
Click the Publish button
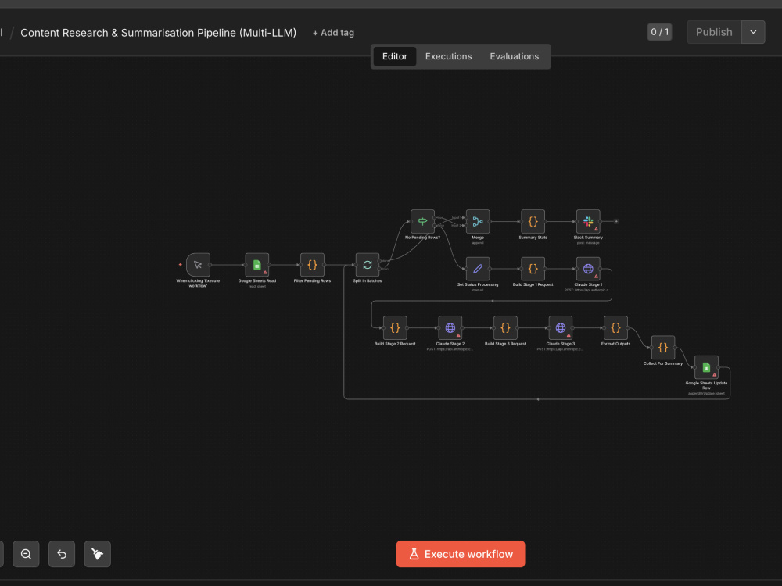714,32
